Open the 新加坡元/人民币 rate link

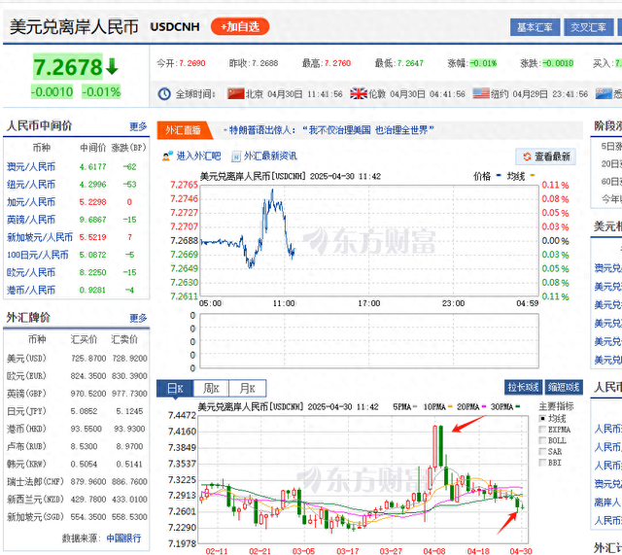(x=40, y=237)
